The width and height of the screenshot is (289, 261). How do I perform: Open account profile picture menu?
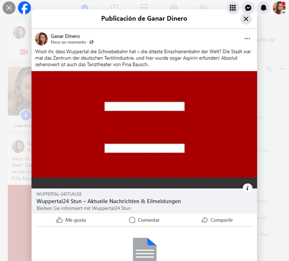(279, 8)
